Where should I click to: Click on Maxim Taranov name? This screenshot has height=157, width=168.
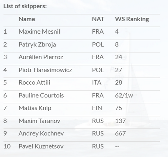click(x=39, y=121)
